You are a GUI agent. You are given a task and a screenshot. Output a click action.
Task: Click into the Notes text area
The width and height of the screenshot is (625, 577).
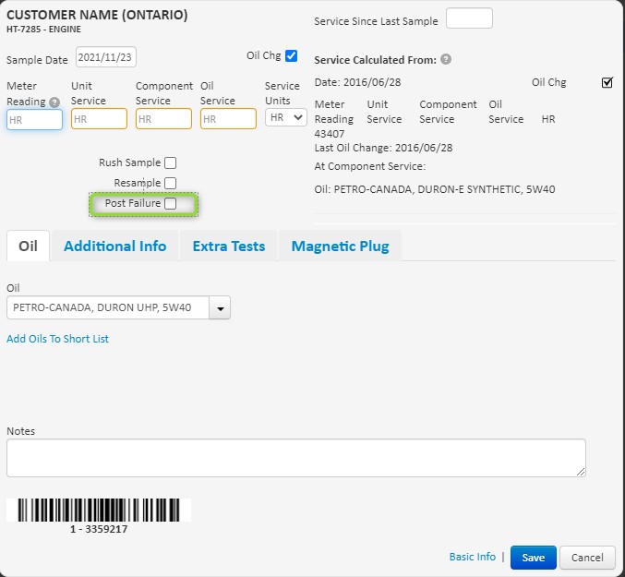click(295, 458)
